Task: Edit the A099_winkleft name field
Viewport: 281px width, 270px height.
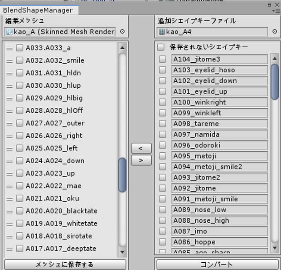Action: point(219,113)
